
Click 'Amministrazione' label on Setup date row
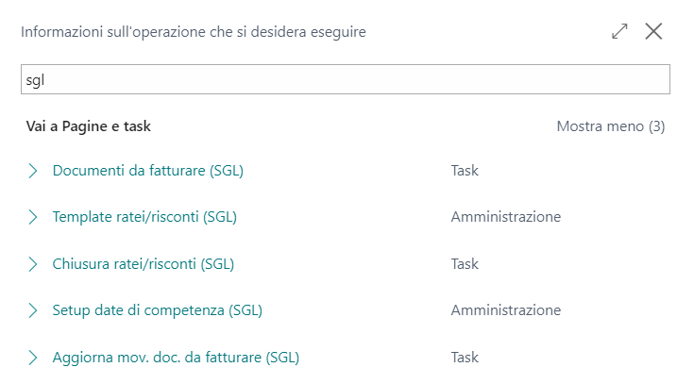click(506, 310)
